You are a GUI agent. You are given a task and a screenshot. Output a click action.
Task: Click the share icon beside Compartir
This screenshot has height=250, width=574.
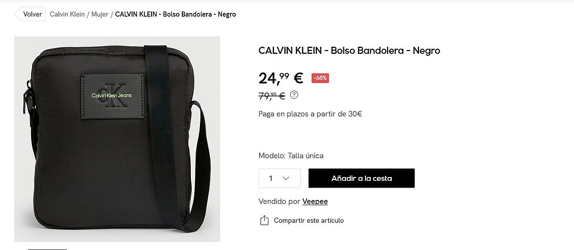[x=264, y=220]
